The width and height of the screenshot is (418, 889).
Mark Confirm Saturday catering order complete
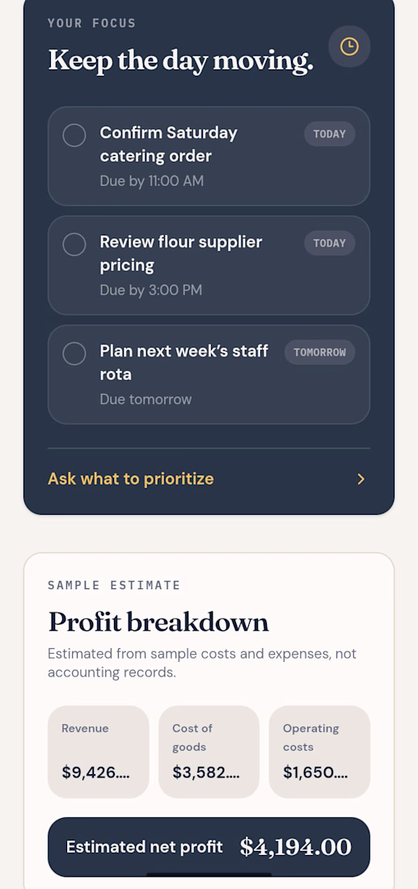point(74,136)
